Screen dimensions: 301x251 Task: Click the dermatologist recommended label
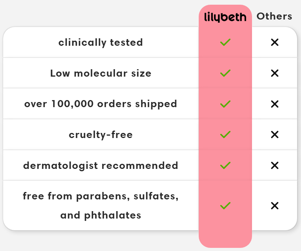[x=101, y=165]
